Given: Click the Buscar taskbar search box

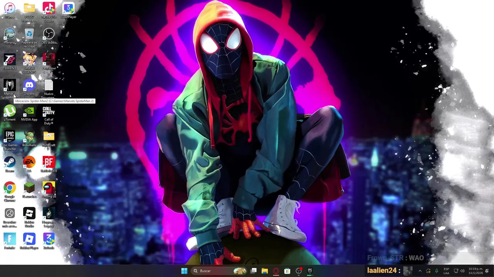Looking at the screenshot, I should click(x=220, y=271).
